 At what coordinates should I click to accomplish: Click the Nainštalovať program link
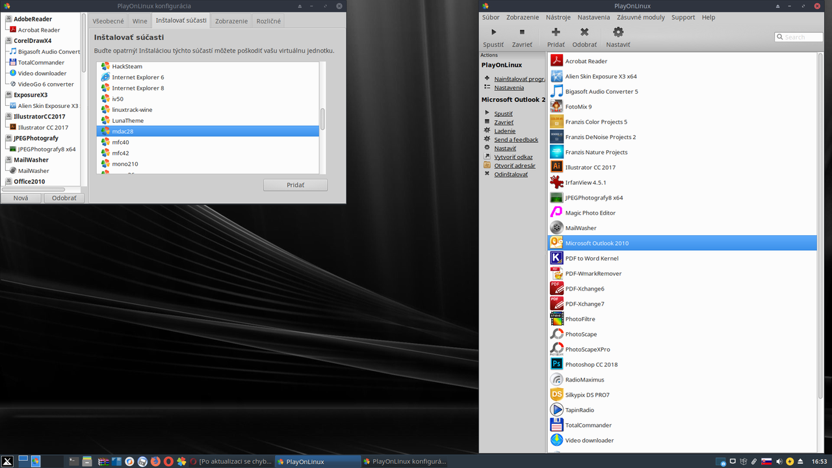coord(519,79)
